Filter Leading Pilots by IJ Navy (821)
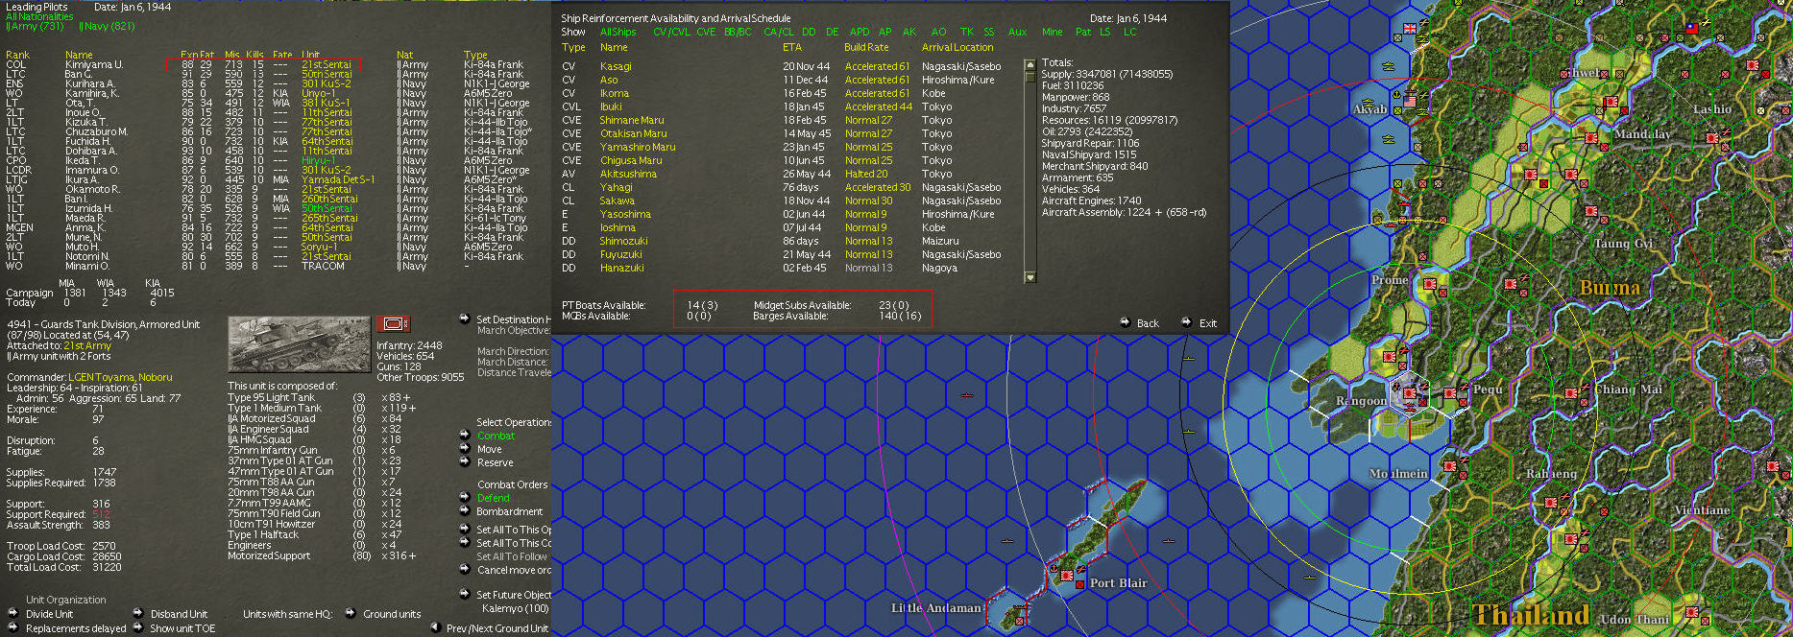 tap(107, 26)
